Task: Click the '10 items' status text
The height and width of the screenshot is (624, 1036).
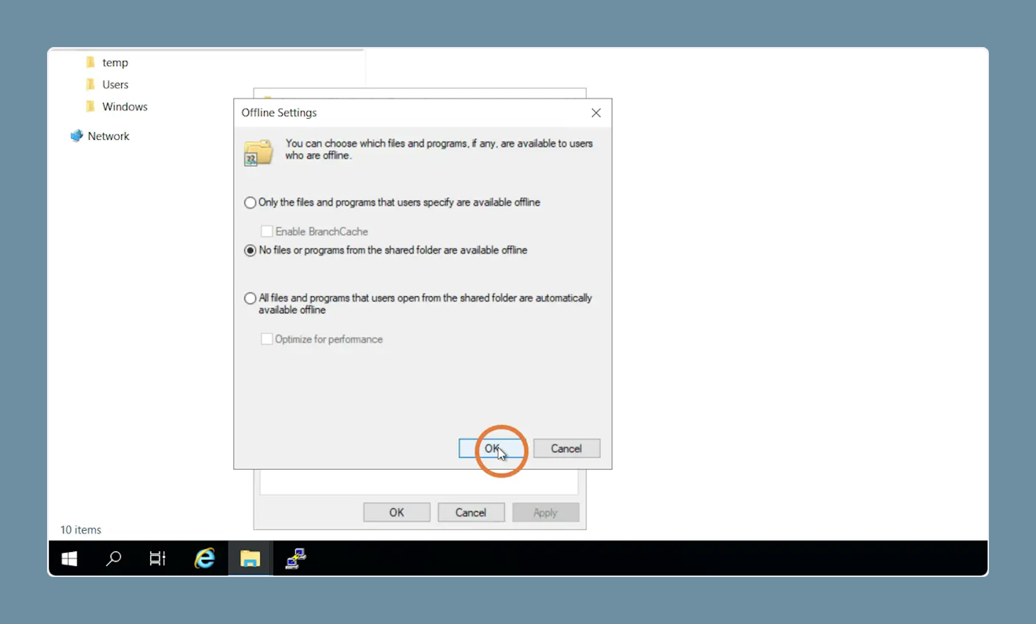Action: (x=81, y=530)
